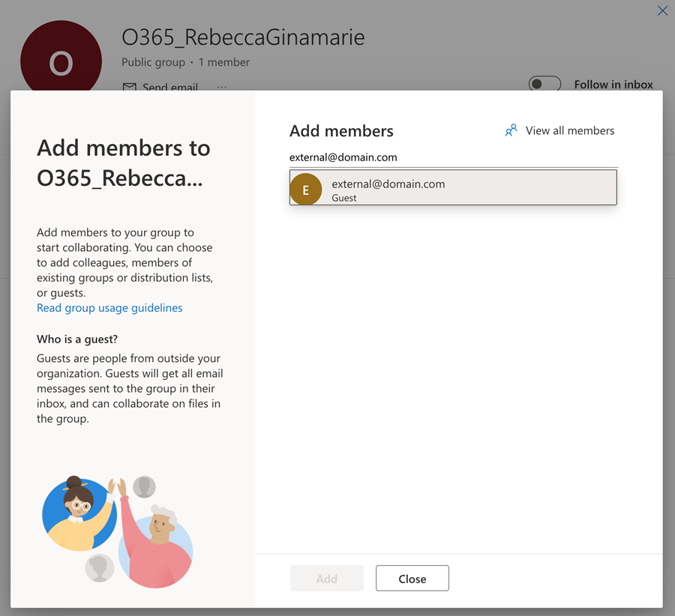675x616 pixels.
Task: Click the 'Add members' heading
Action: 341,131
